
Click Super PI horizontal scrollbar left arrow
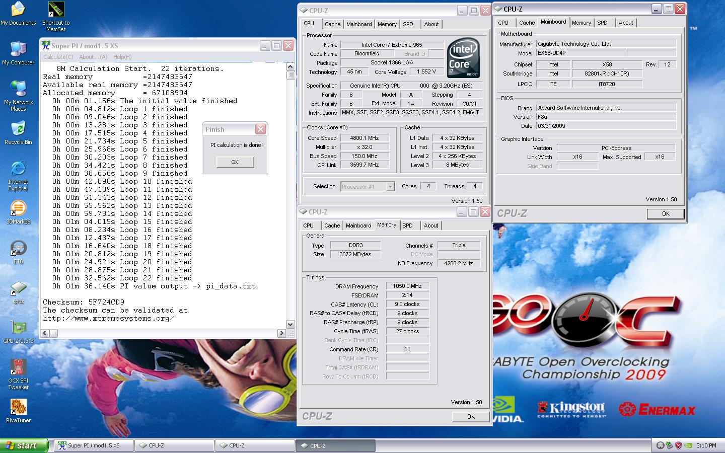(x=45, y=333)
